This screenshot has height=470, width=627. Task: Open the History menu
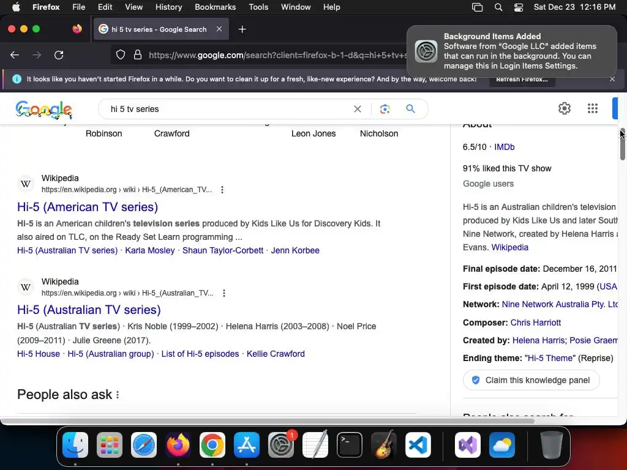(x=168, y=7)
